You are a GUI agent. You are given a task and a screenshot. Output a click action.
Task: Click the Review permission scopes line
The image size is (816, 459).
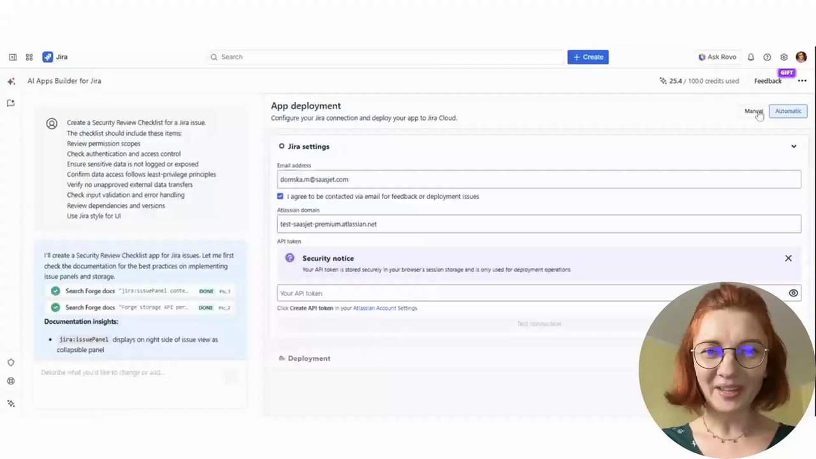(103, 143)
